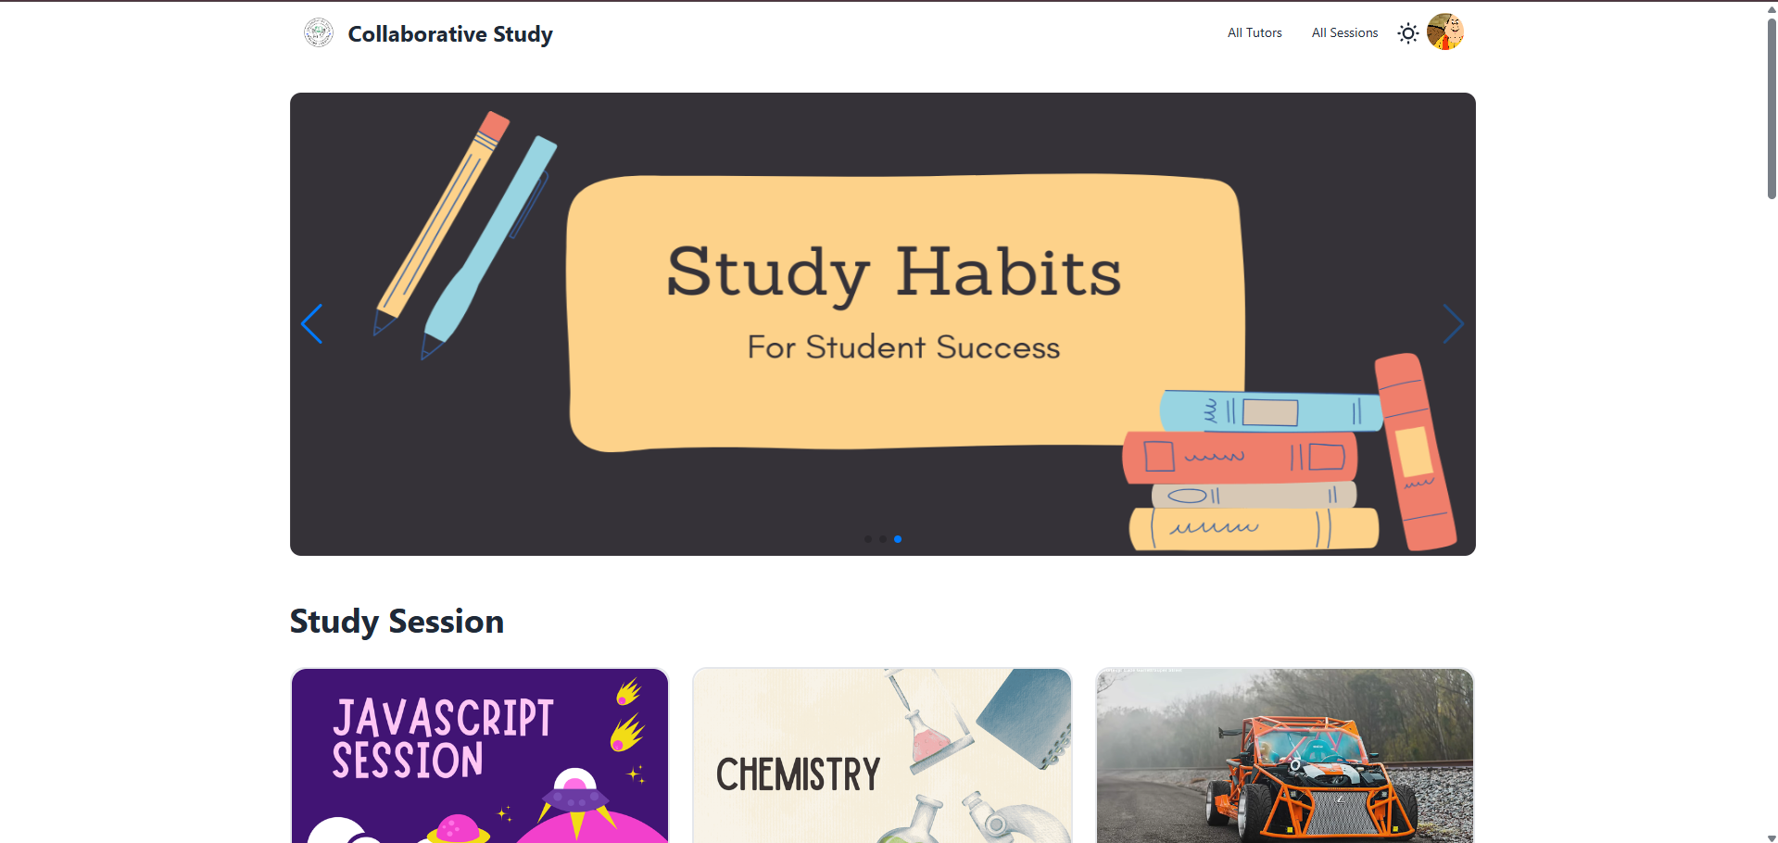Toggle the sun light/dark theme icon
1778x843 pixels.
pos(1407,33)
